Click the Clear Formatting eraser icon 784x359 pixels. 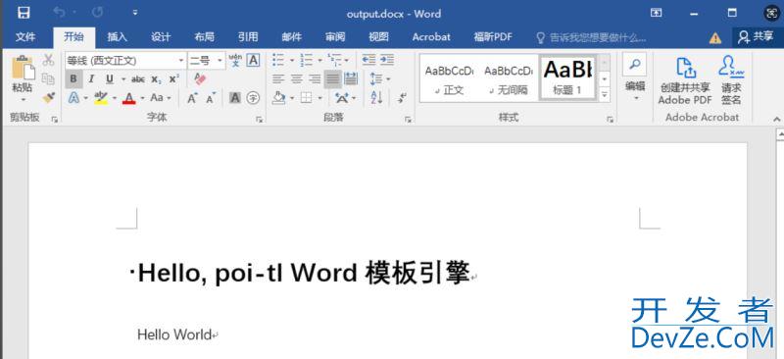200,79
